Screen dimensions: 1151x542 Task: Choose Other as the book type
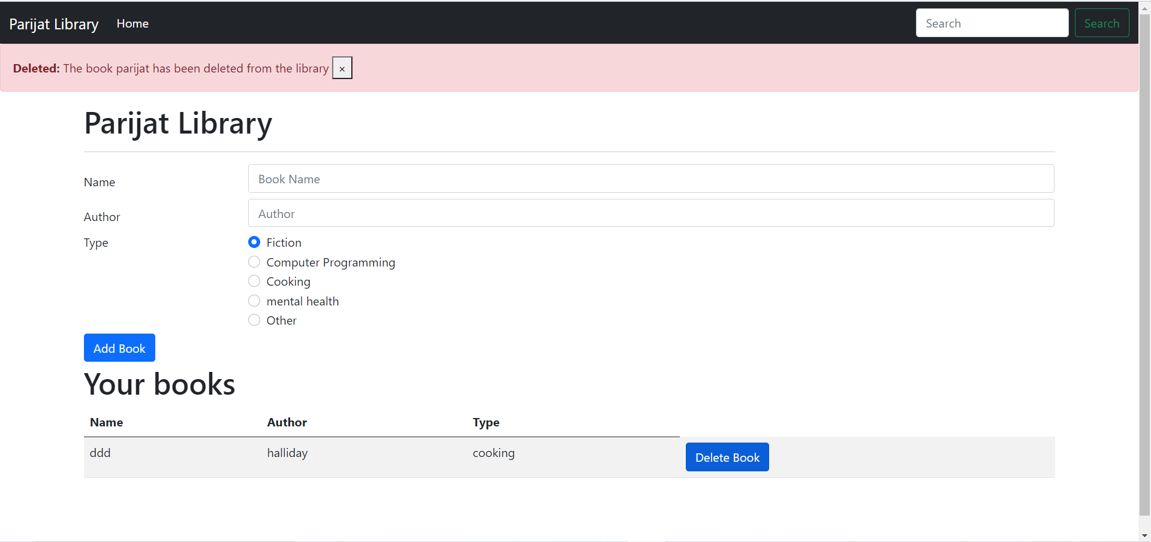(x=254, y=320)
